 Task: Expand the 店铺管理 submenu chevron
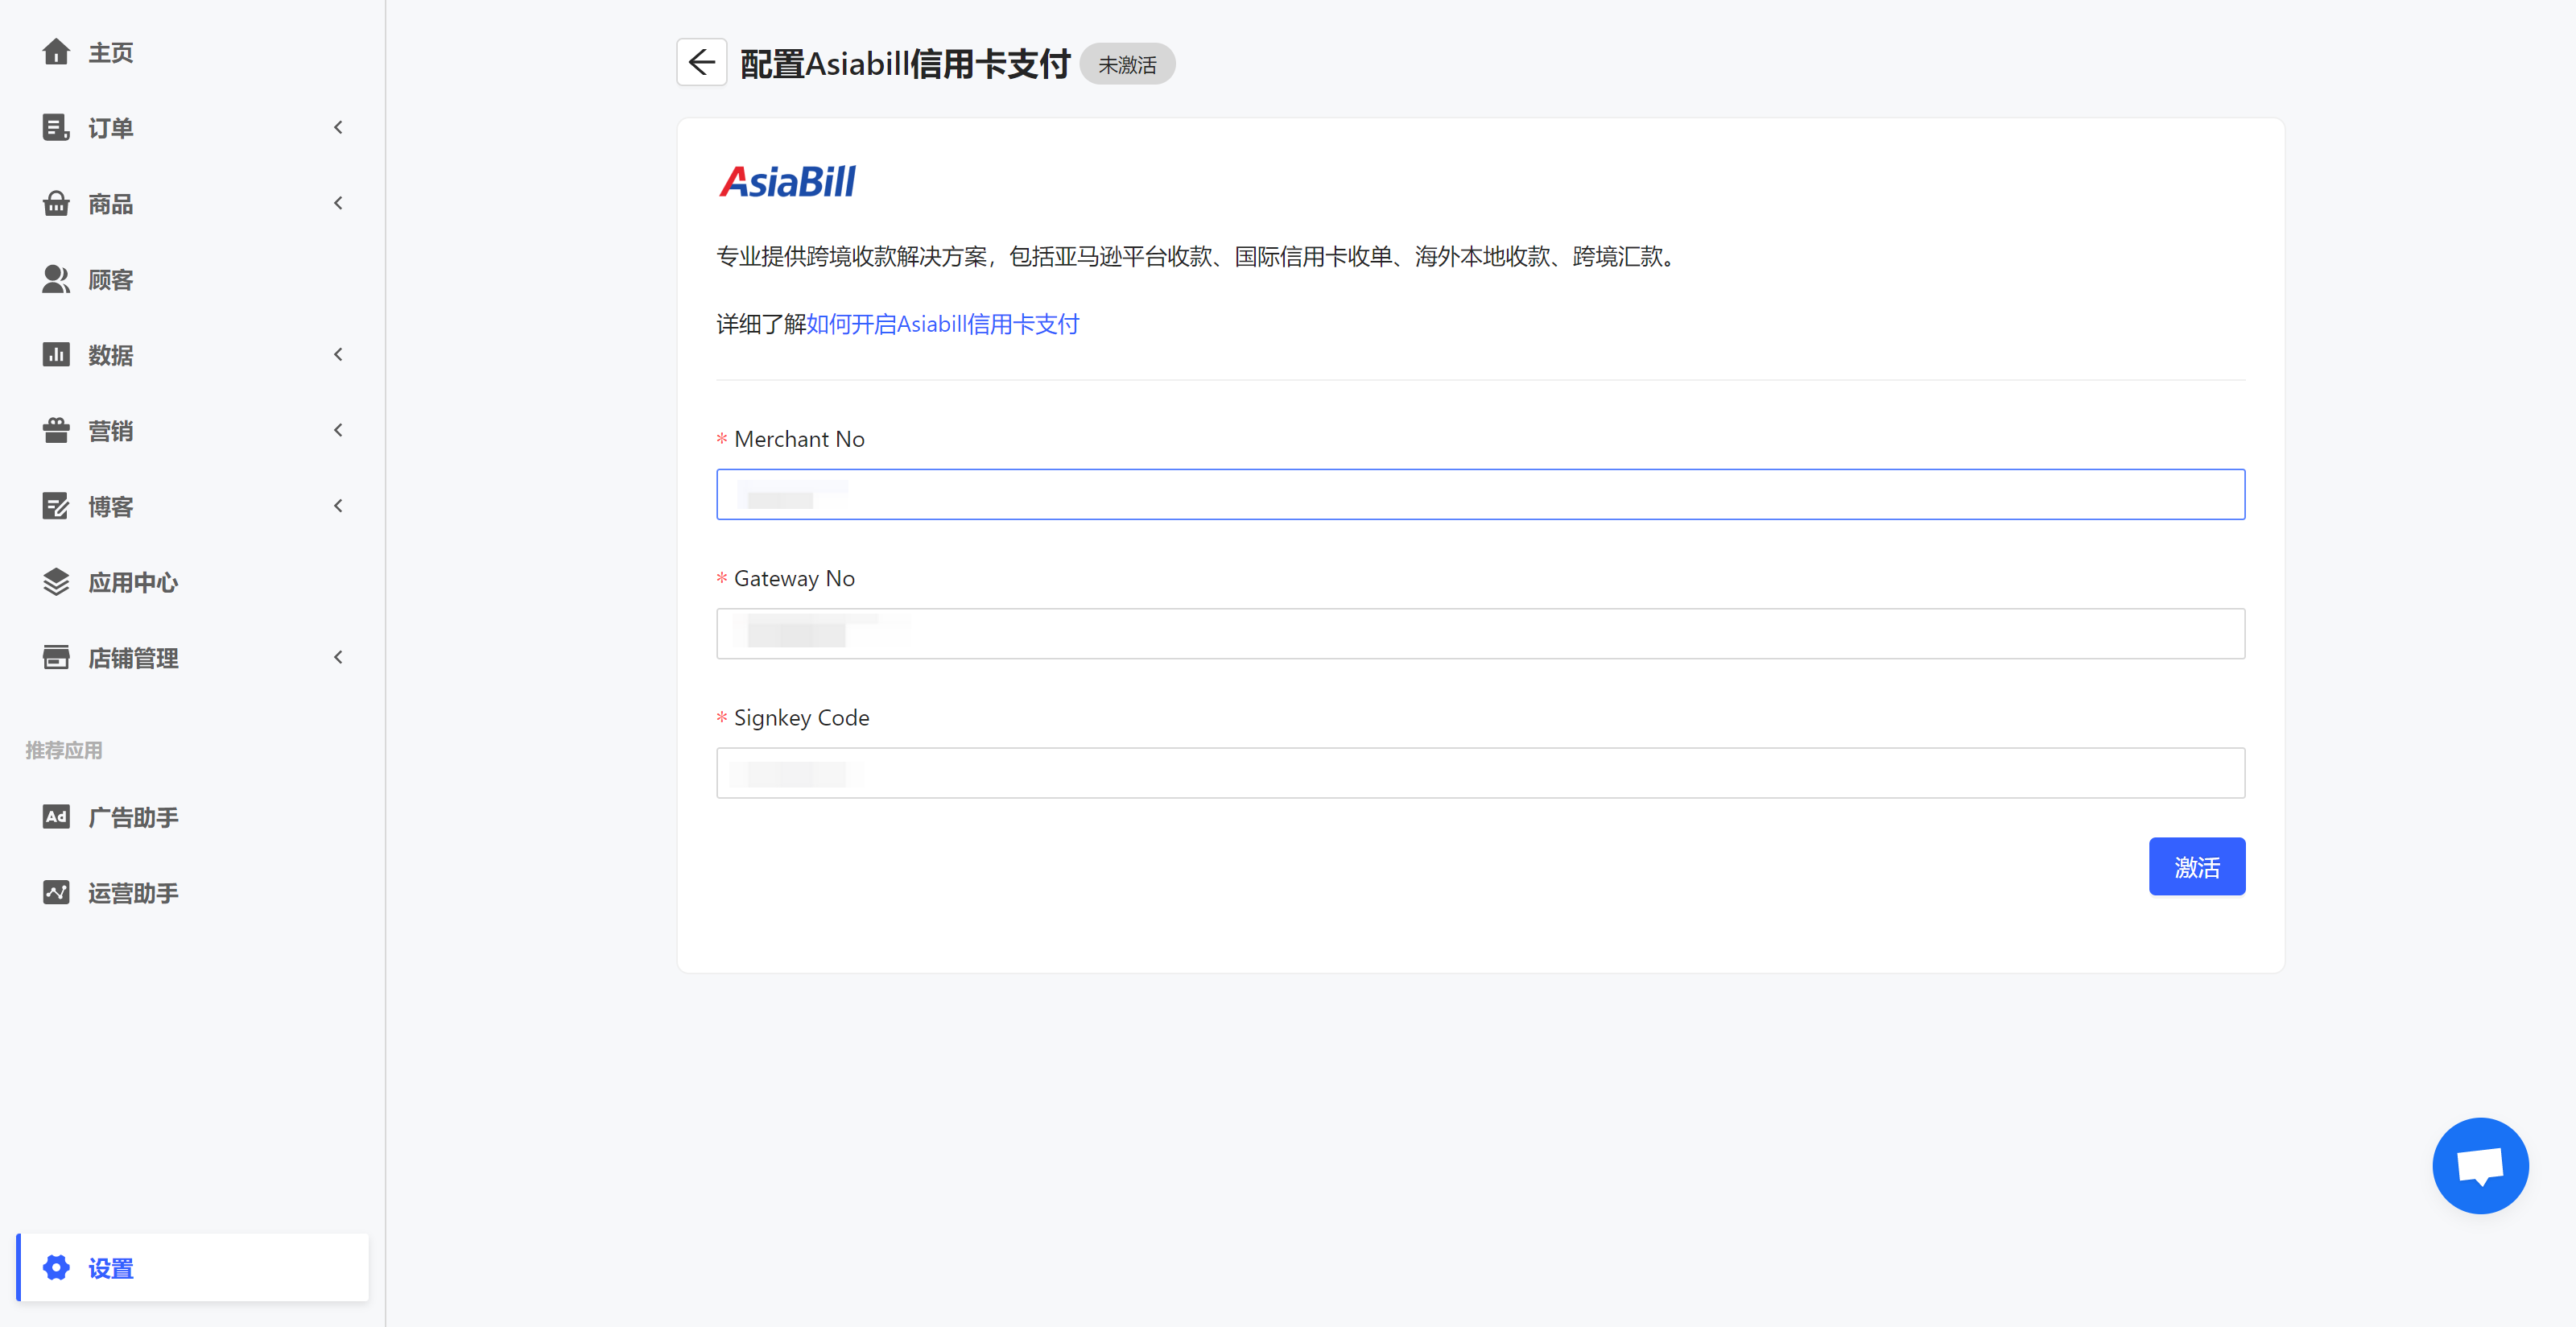(x=338, y=657)
